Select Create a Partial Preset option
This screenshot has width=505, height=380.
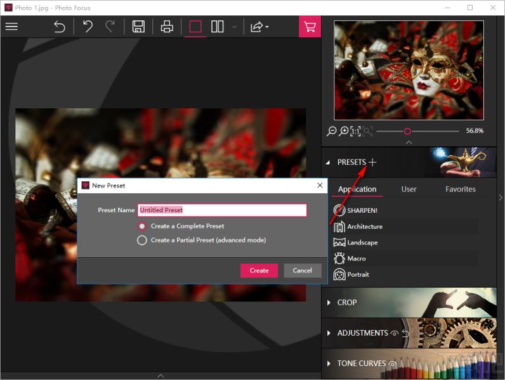(202, 240)
